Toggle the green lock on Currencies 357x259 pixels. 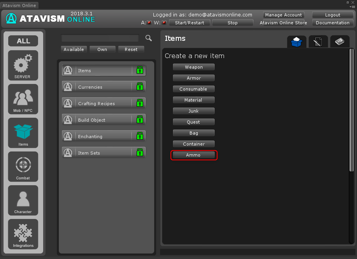(x=140, y=87)
